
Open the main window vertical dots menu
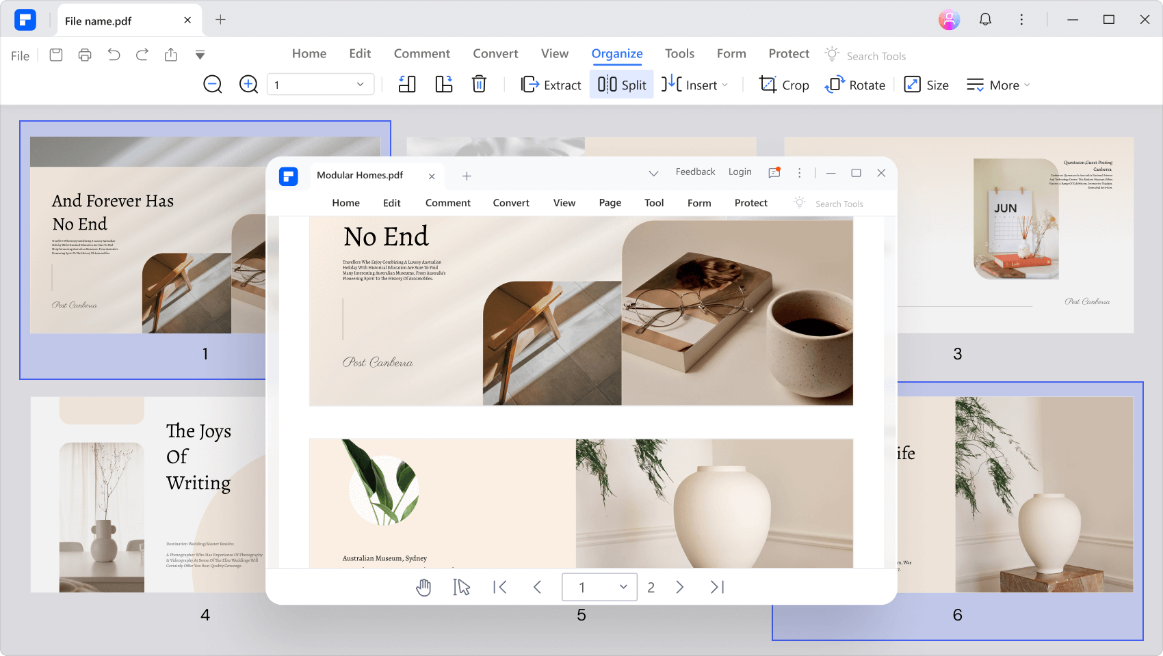(x=1021, y=20)
